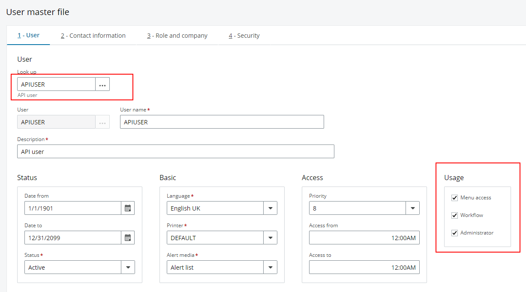Click the Access from time field

364,238
